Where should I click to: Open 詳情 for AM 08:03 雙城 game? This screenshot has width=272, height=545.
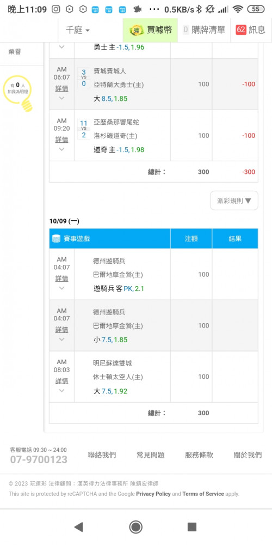[62, 381]
